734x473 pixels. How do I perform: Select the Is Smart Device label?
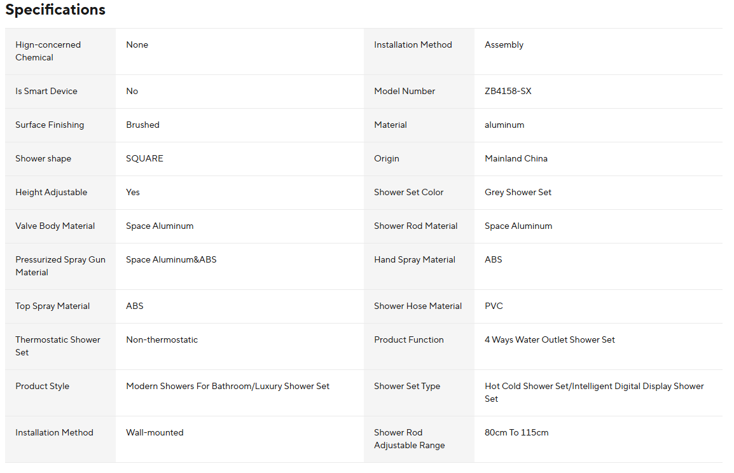click(x=46, y=92)
